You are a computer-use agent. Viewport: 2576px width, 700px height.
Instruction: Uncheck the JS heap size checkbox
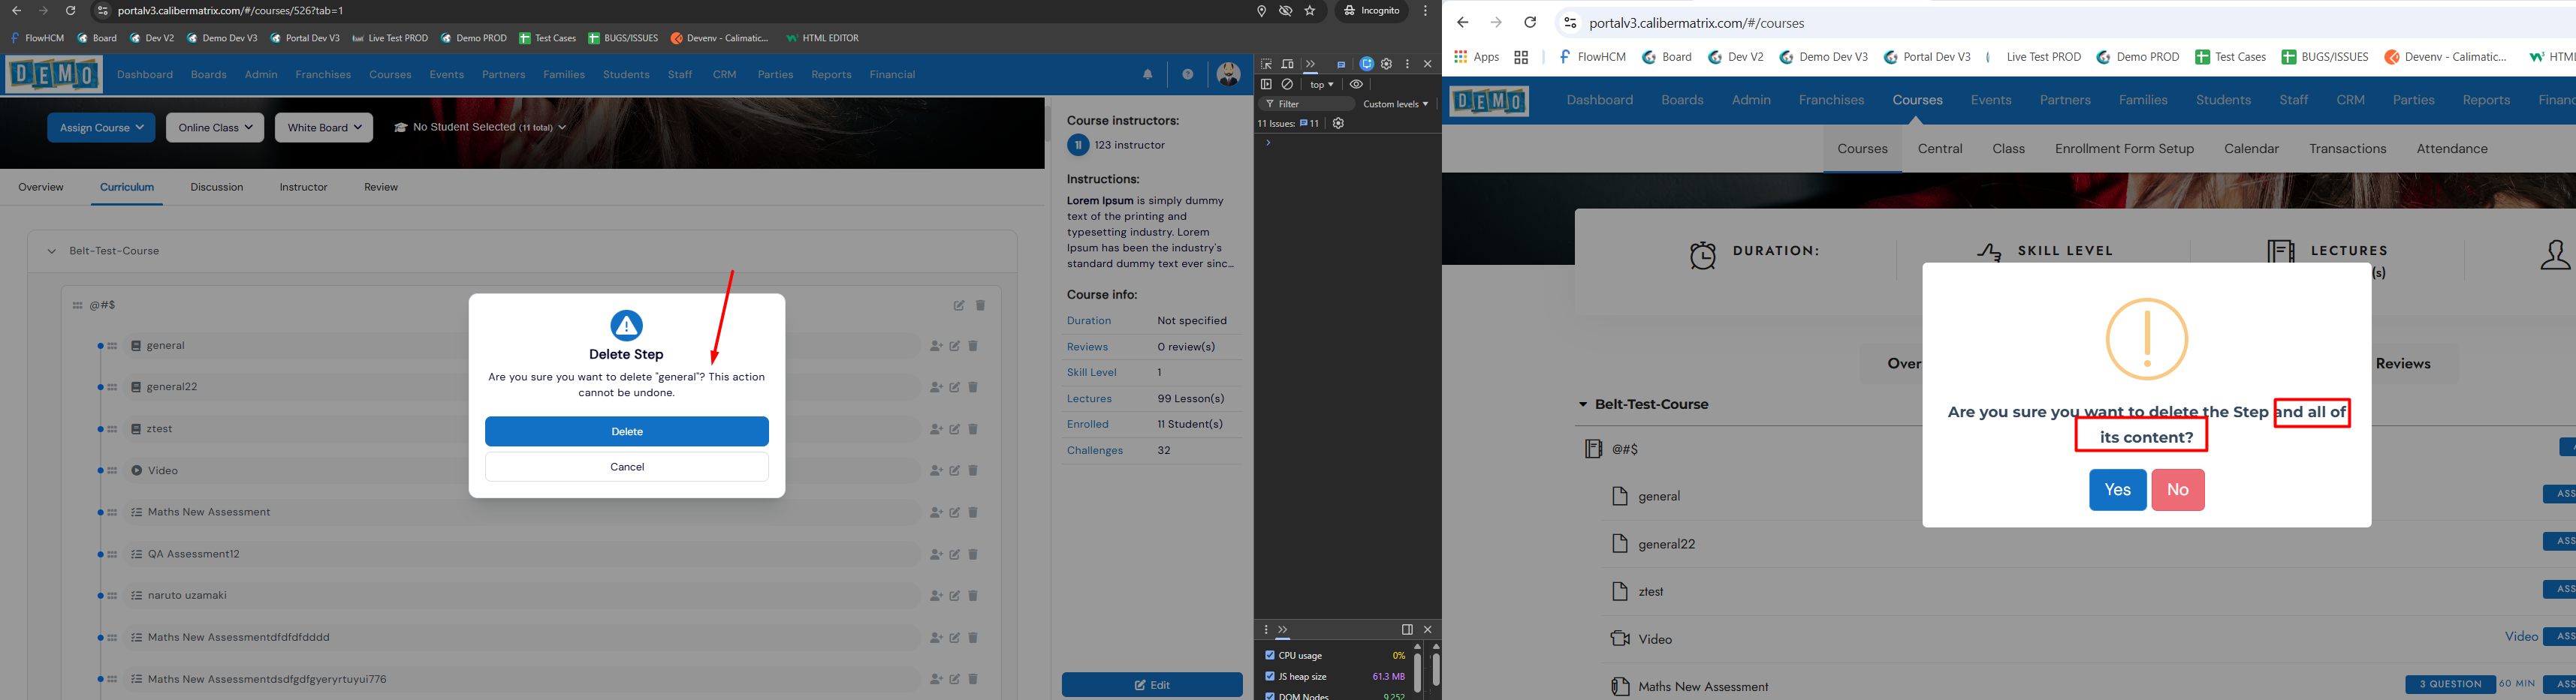[1270, 676]
